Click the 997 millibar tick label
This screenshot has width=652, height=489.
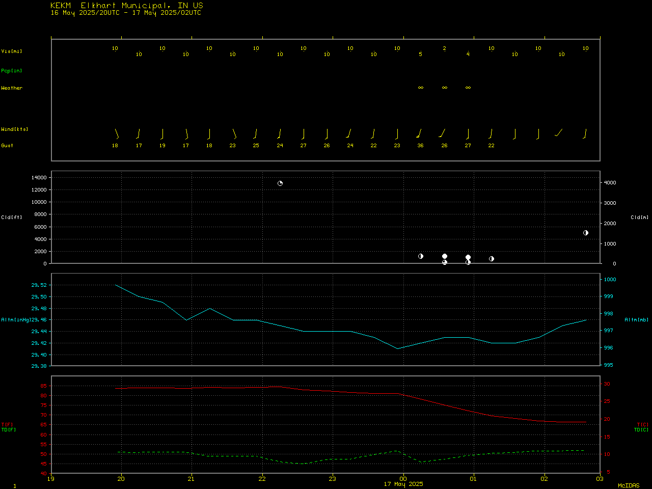coord(609,331)
